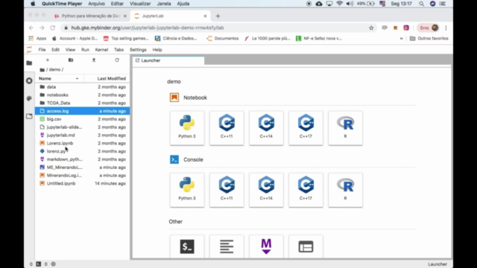Click the demo breadcrumb folder
This screenshot has width=477, height=268.
click(54, 69)
